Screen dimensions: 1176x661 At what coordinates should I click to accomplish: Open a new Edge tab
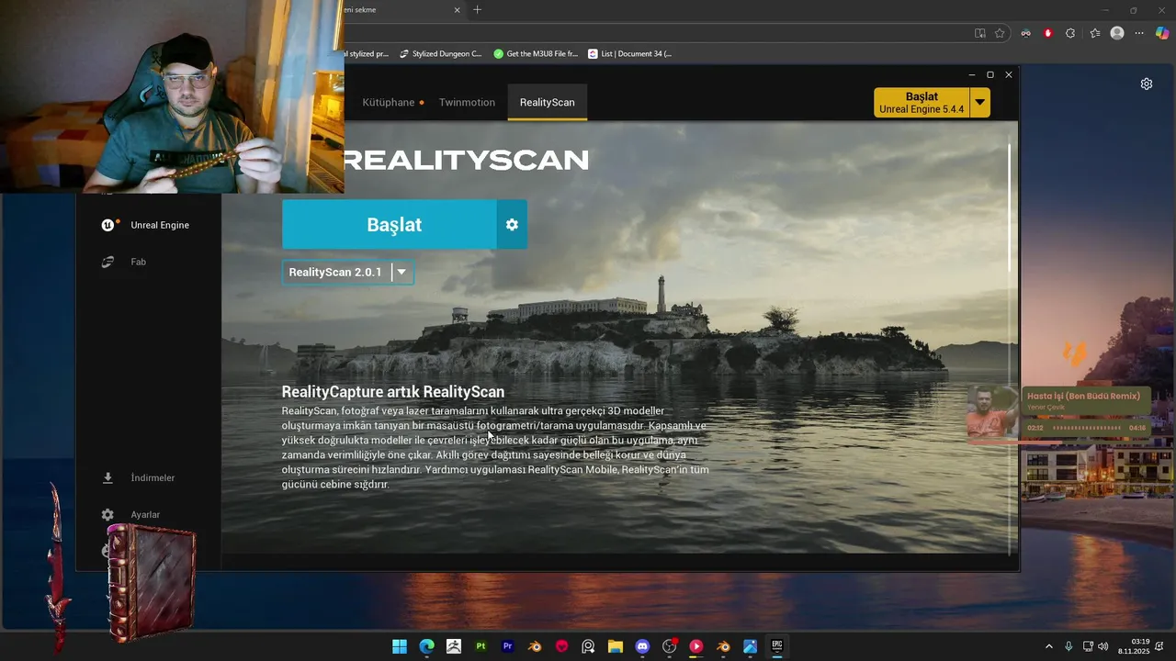point(477,10)
